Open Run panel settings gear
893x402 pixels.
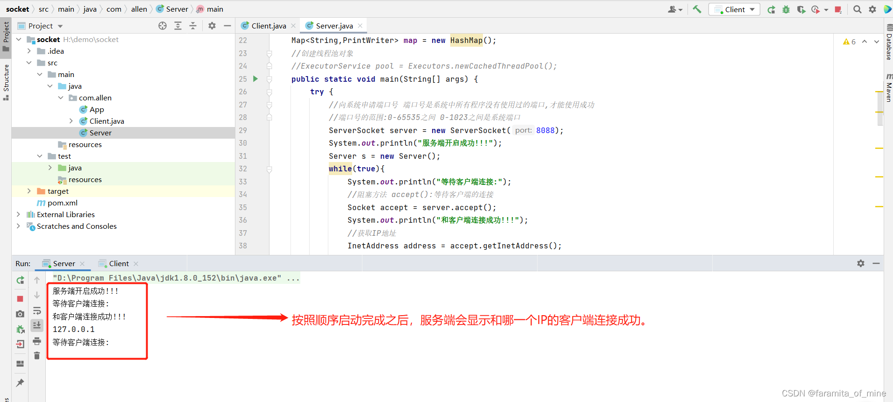tap(861, 263)
